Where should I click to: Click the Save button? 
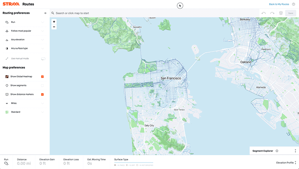(x=291, y=13)
